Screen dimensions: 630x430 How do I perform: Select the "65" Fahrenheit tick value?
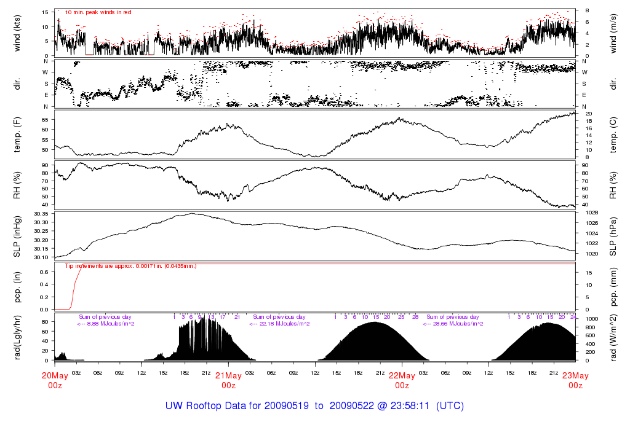tap(45, 120)
